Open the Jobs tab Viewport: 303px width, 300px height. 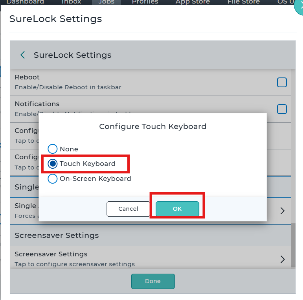(x=106, y=2)
